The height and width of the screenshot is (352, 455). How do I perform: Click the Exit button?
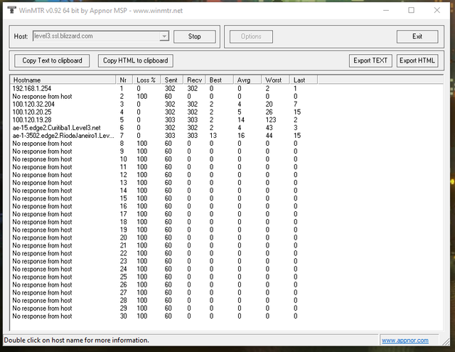(x=417, y=36)
